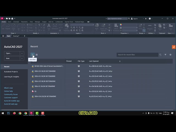Open the Manage ribbon tab
Screen dimensions: 176x132
[x=37, y=22]
